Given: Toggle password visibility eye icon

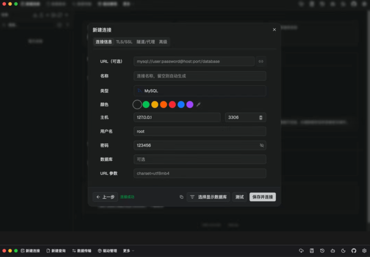Looking at the screenshot, I should [x=262, y=145].
